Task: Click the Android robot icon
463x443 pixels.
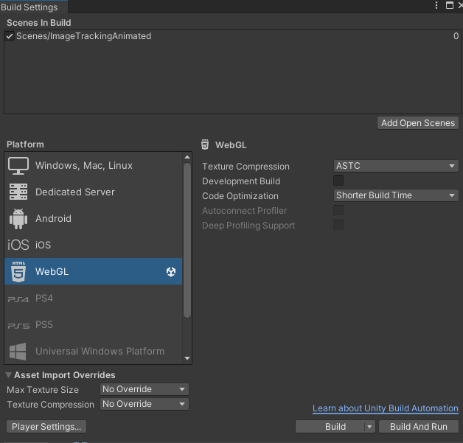Action: [18, 219]
